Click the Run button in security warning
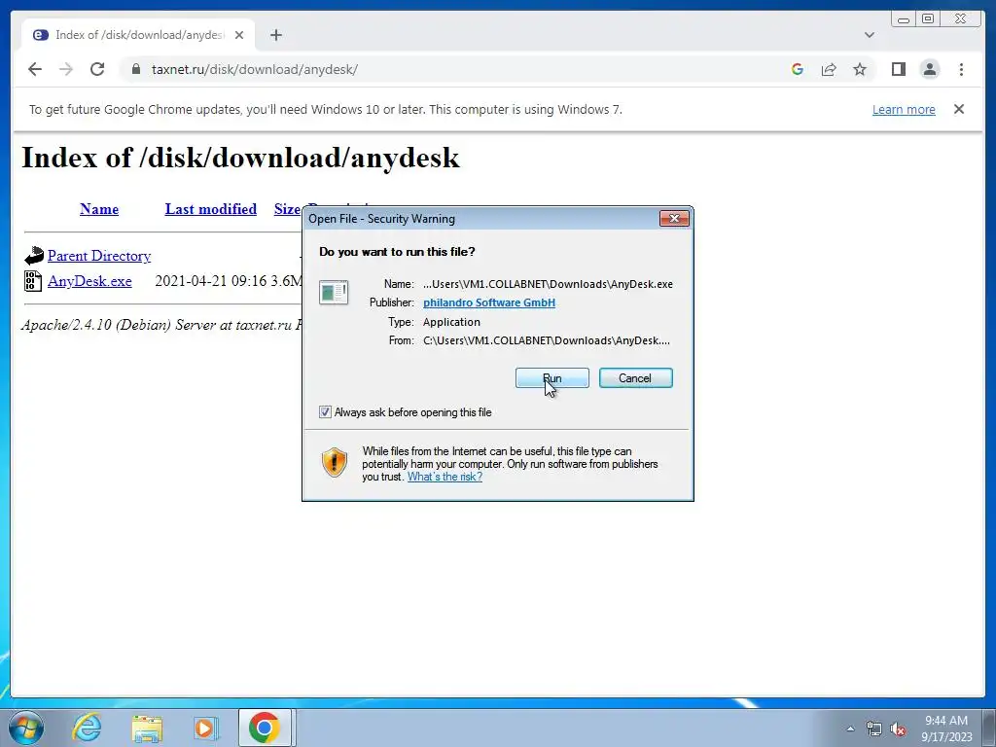Screen dimensions: 996x747 coord(552,378)
